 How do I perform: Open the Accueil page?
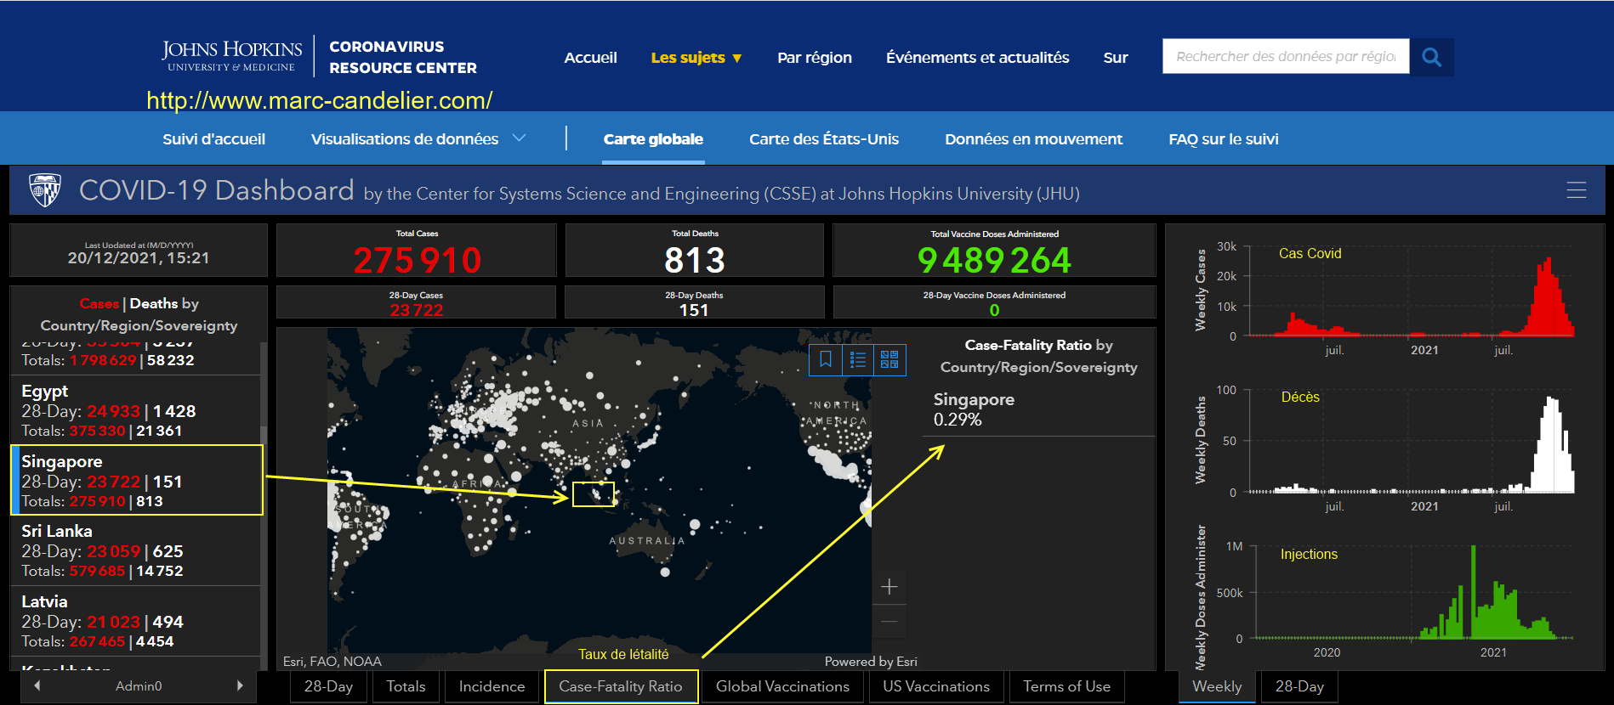point(591,58)
